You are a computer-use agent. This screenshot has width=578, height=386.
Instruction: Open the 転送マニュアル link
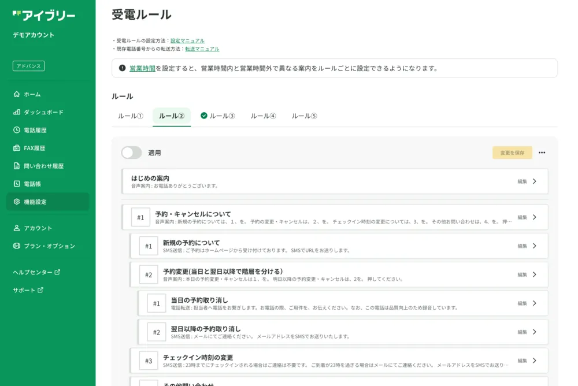(202, 49)
